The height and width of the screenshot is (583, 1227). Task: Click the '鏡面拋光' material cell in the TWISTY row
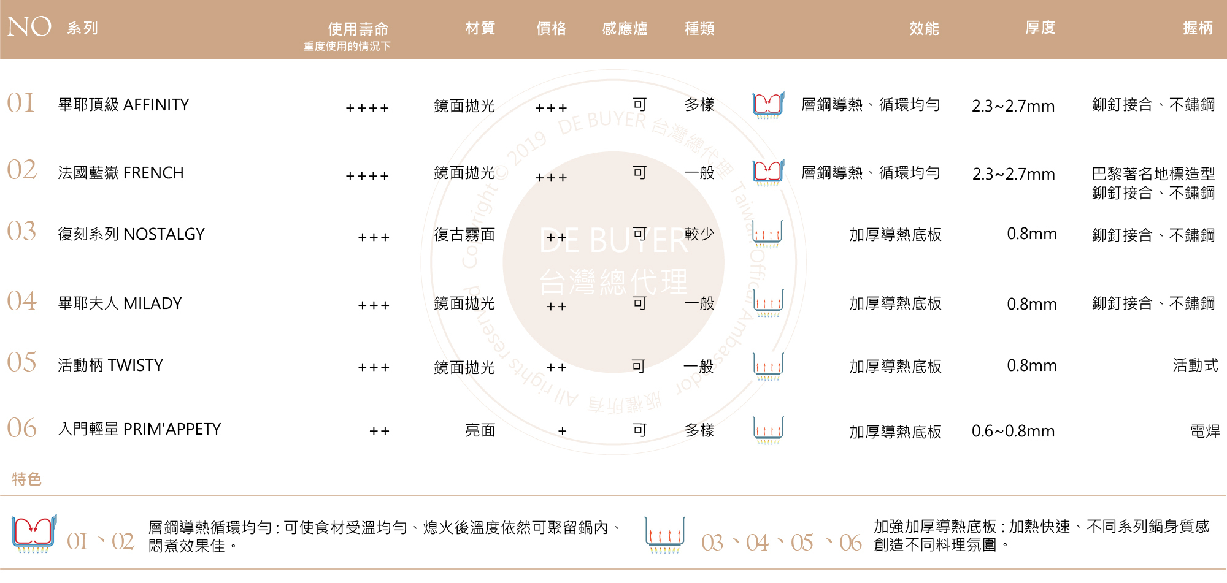[464, 367]
